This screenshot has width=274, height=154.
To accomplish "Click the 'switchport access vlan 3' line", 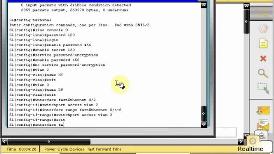I will point(61,115).
